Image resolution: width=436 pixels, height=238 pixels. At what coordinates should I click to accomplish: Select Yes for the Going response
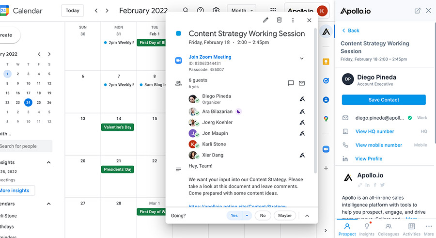[234, 216]
